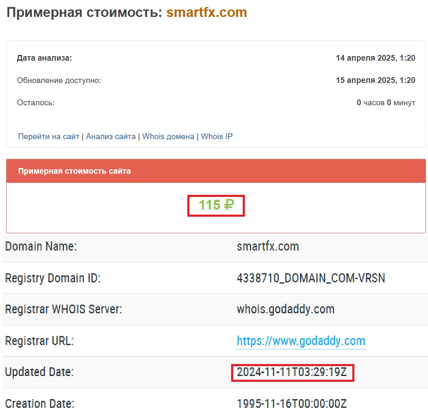Click the Registry Domain ID value 4338710_DOMAIN_COM-VRSN
The image size is (428, 414).
[311, 278]
